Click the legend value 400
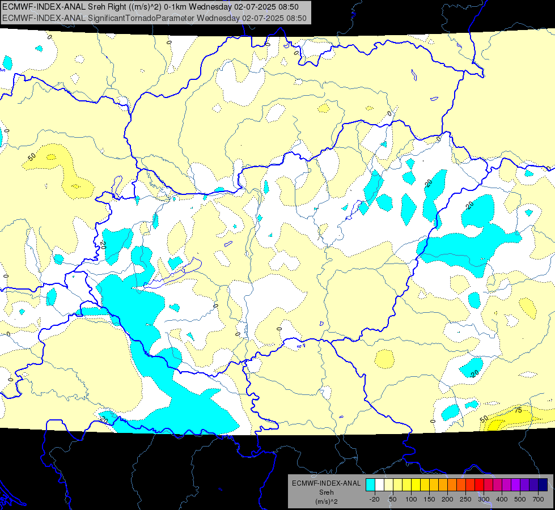 pos(502,499)
